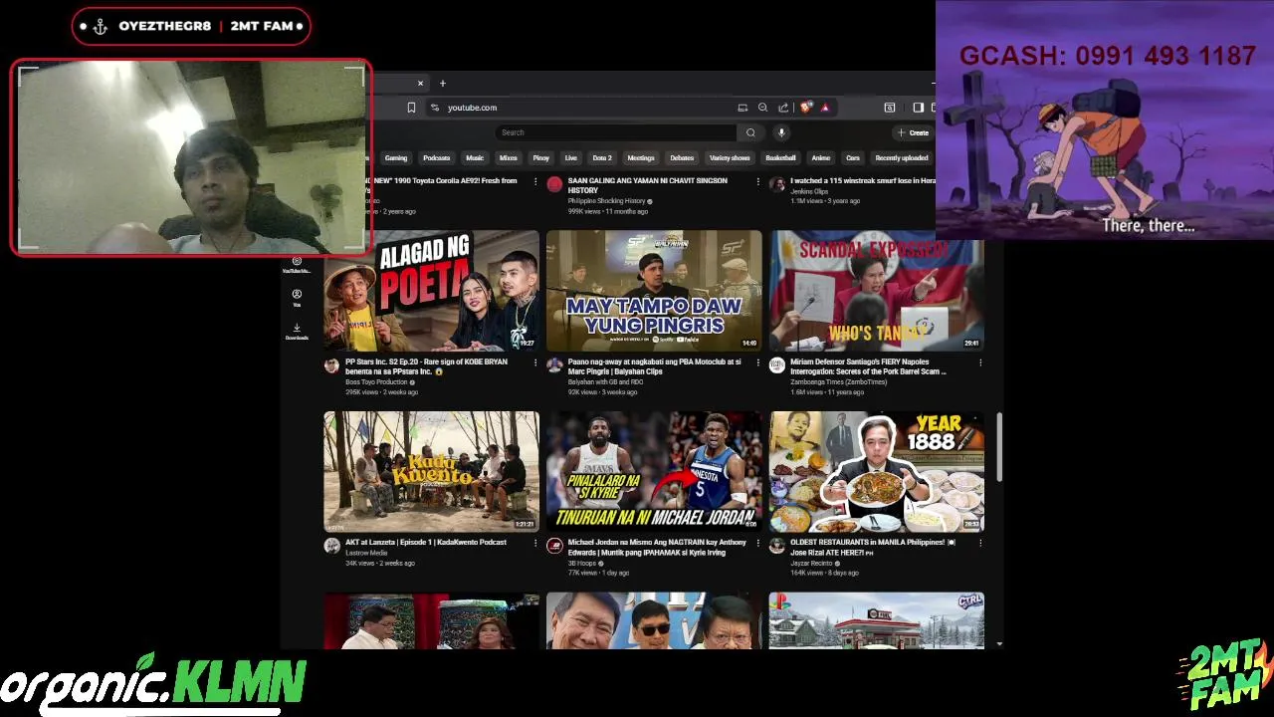Open 'SAAN GALING ANG YAMAN NI CHAVIT' title
This screenshot has width=1274, height=717.
[648, 185]
